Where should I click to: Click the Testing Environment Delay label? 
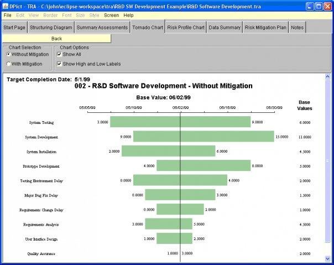(x=41, y=181)
